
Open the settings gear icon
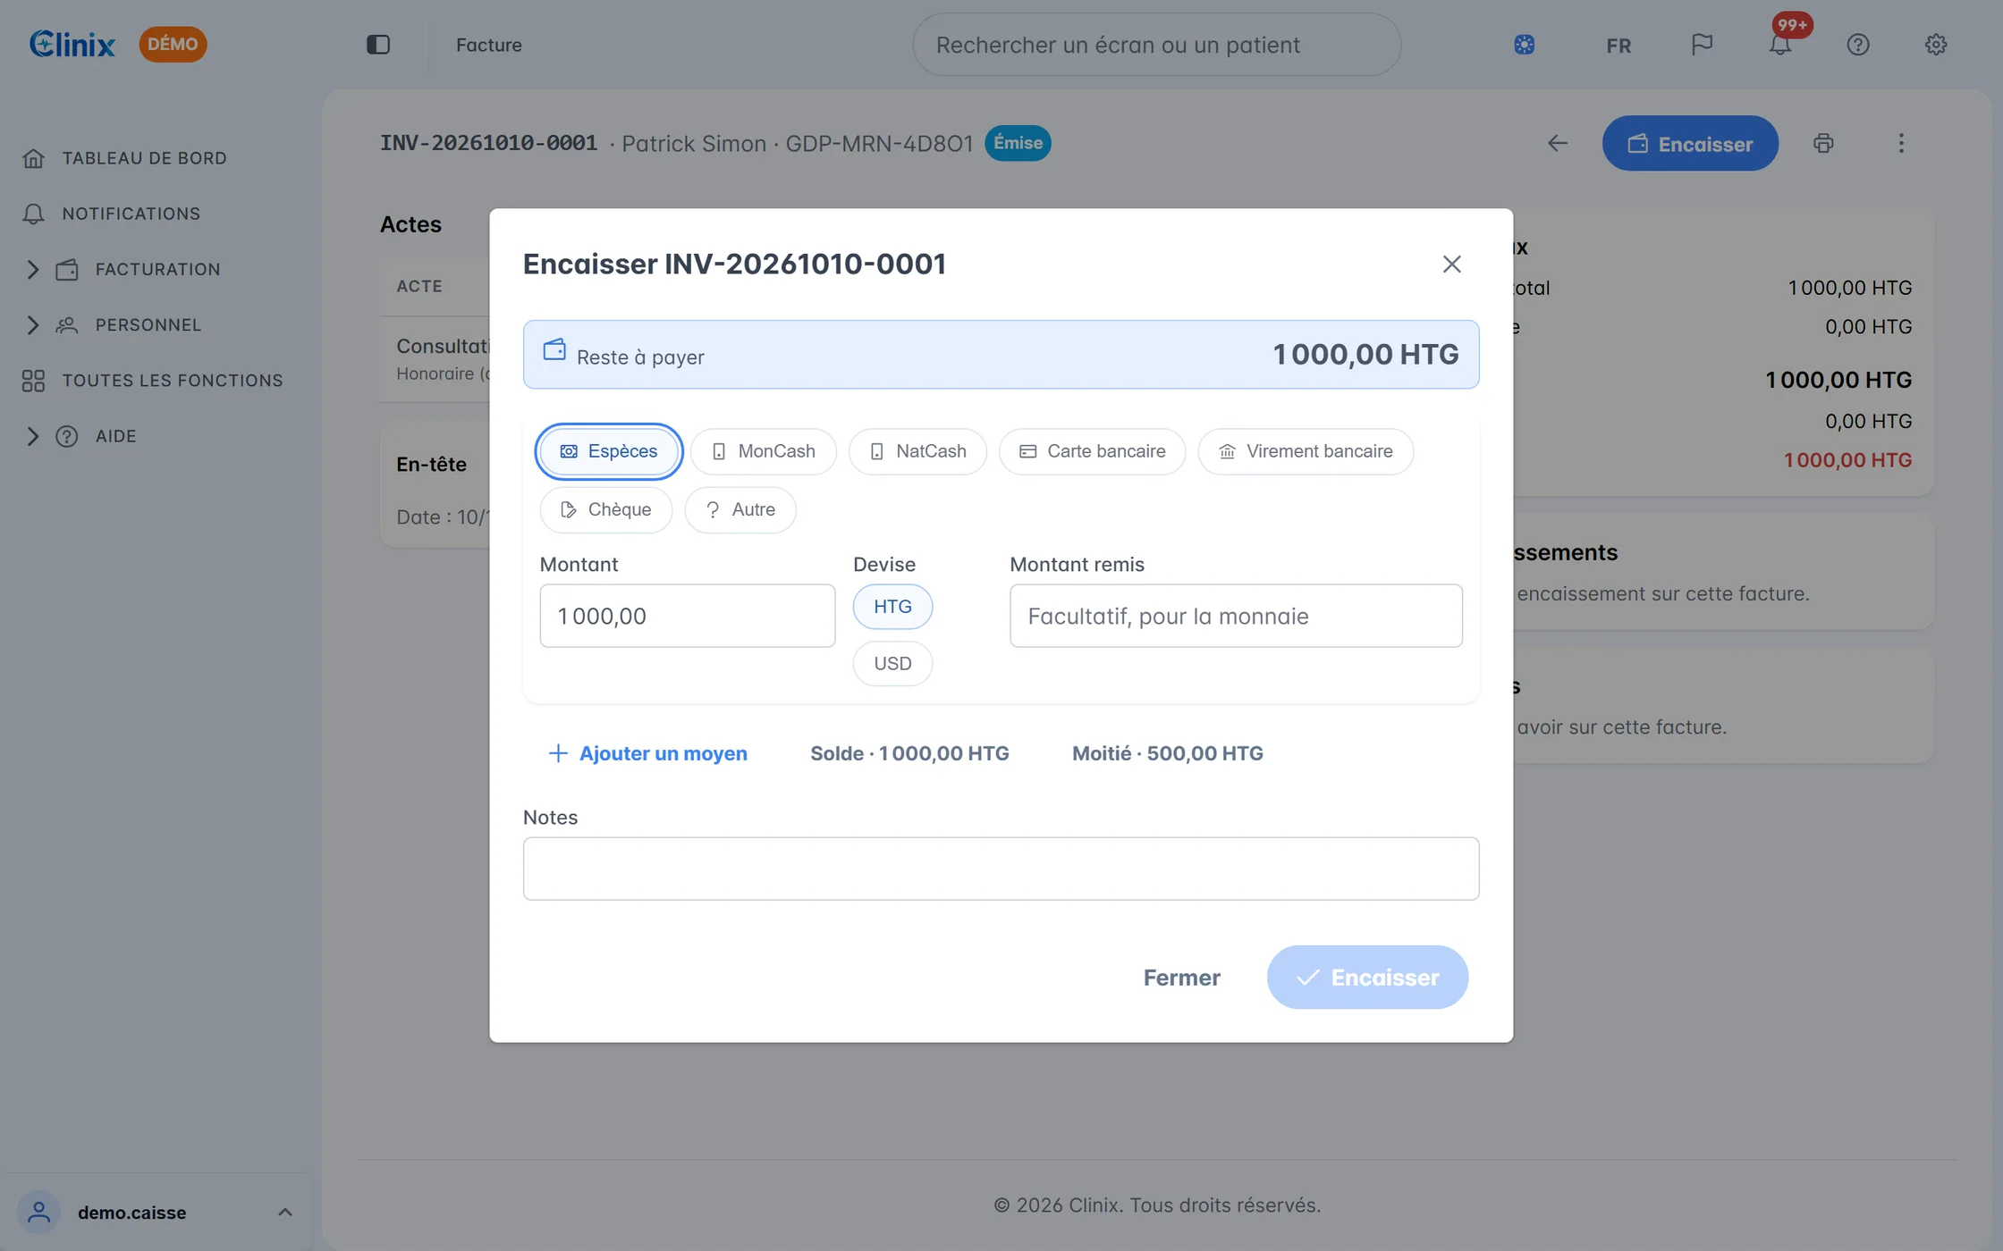pyautogui.click(x=1936, y=45)
